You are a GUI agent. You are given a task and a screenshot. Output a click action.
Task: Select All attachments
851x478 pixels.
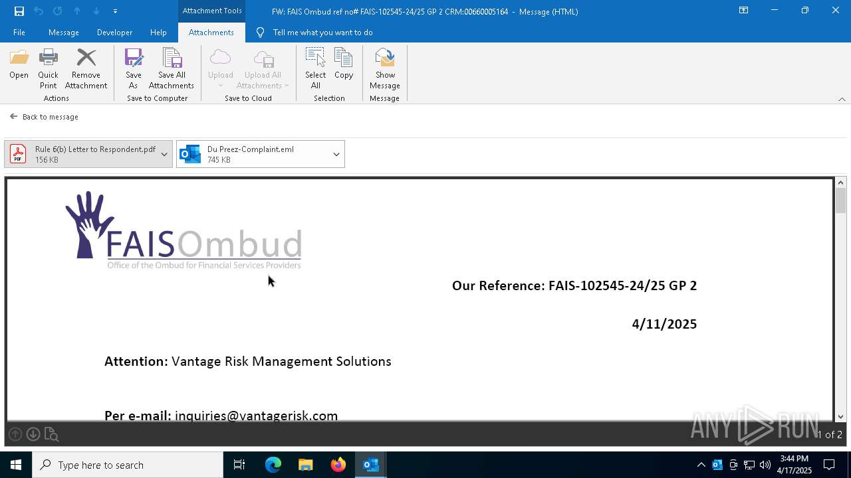pos(316,69)
